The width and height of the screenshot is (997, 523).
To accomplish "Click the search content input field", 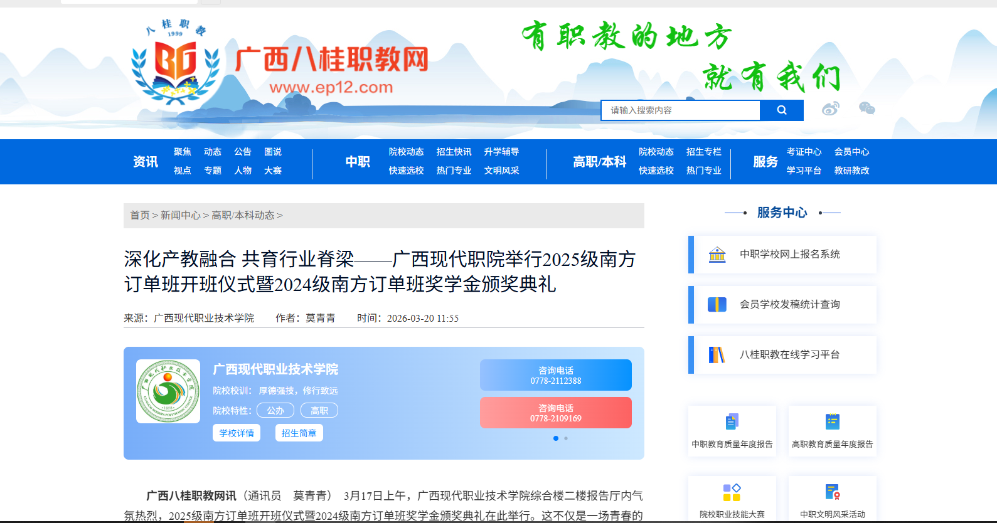I will click(680, 110).
